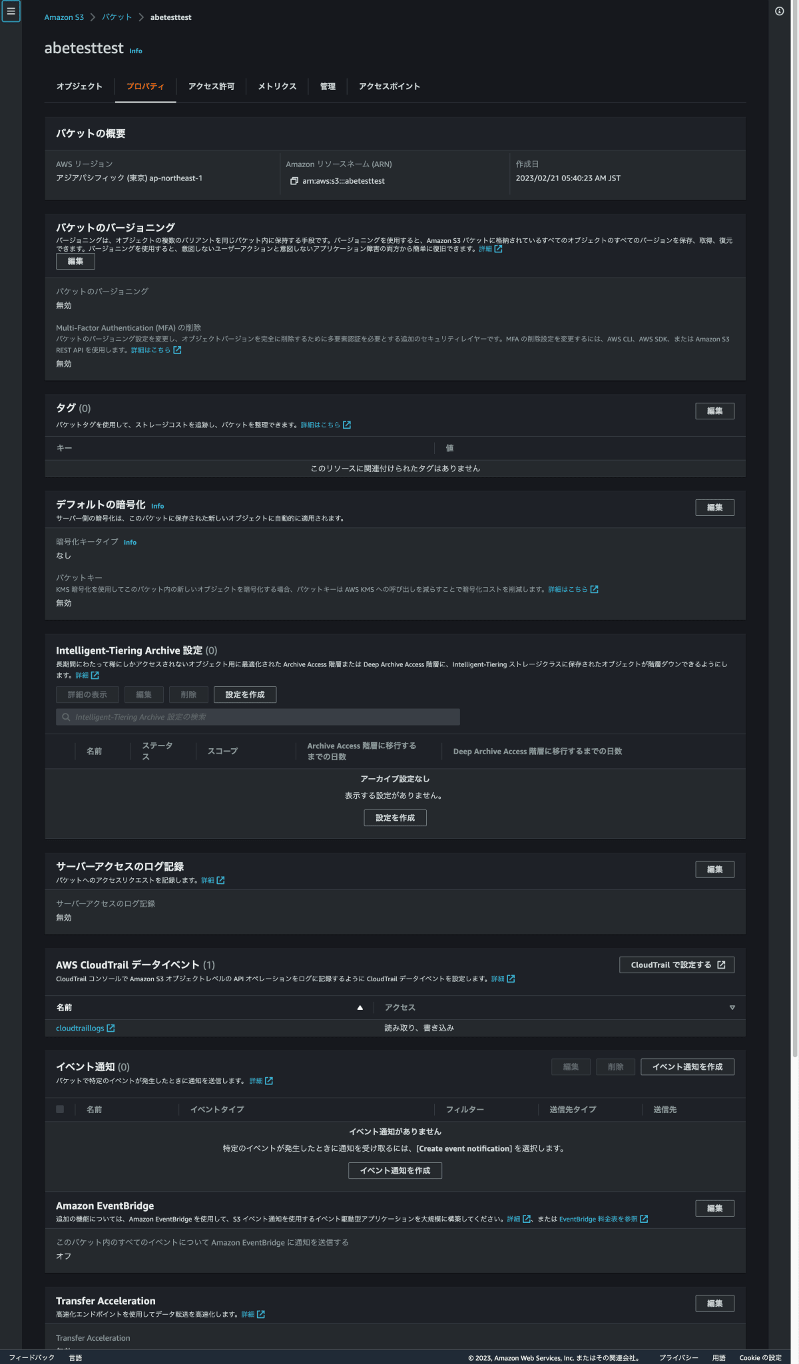
Task: Edit Amazon EventBridge settings
Action: 715,1208
